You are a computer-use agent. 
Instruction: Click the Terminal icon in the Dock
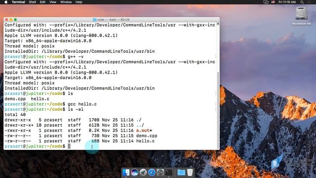pos(169,173)
